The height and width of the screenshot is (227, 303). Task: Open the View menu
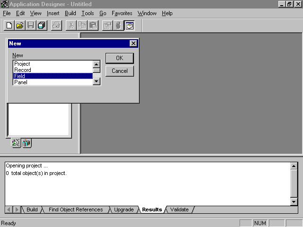(x=36, y=13)
